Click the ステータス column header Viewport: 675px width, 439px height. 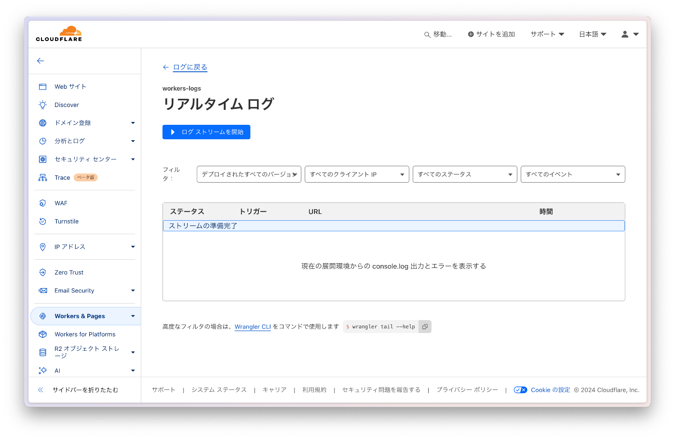(187, 212)
